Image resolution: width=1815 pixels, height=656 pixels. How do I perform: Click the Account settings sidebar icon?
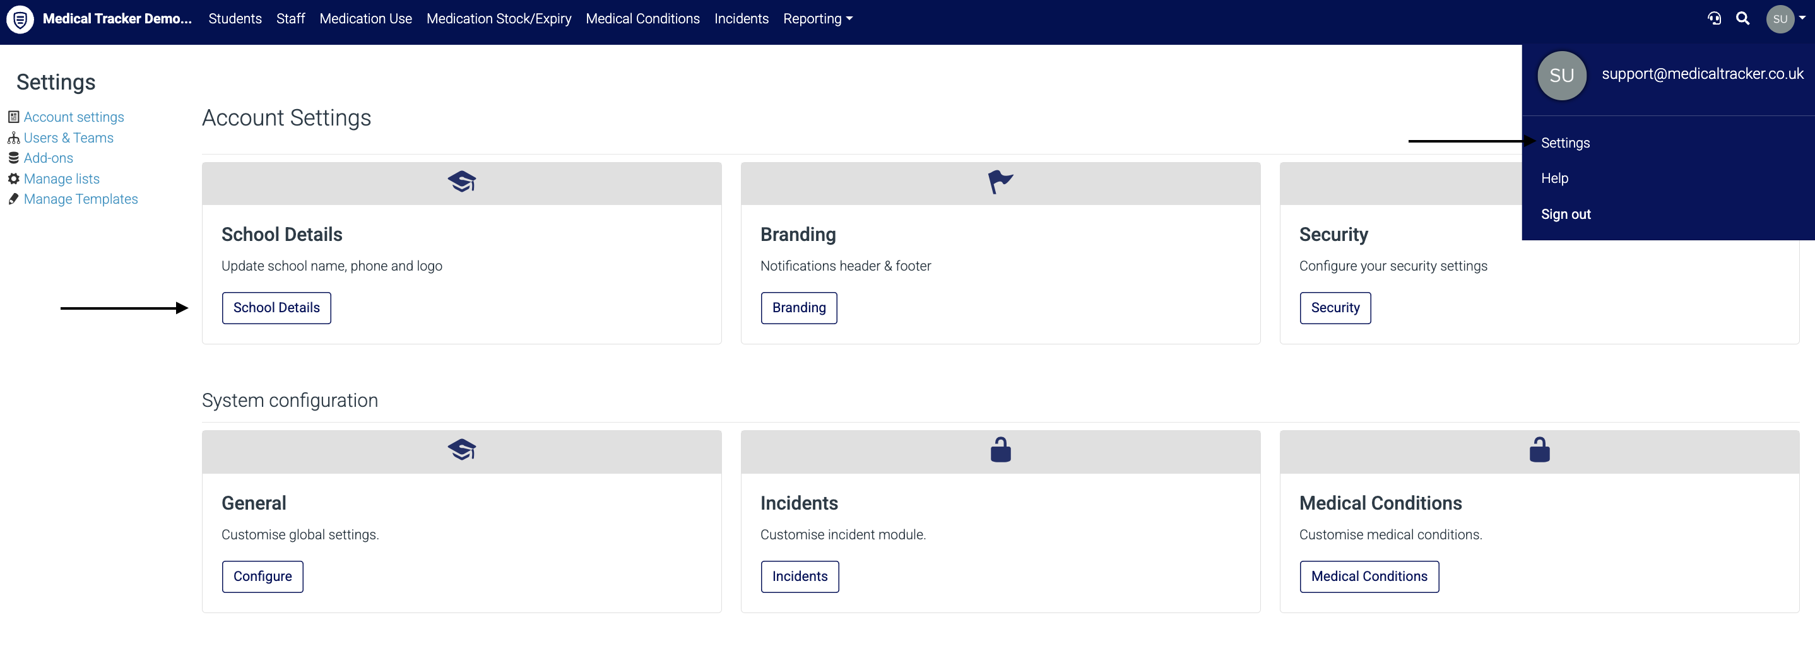pyautogui.click(x=13, y=117)
